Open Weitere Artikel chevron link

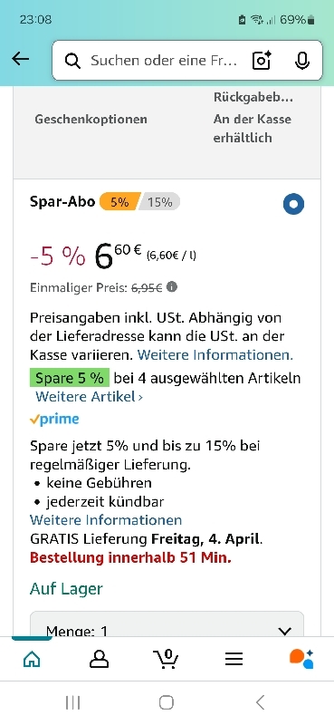click(x=90, y=397)
